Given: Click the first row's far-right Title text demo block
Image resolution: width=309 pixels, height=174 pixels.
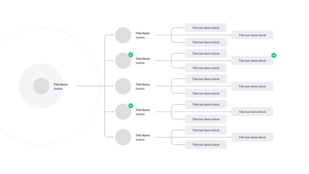Looking at the screenshot, I should [252, 35].
